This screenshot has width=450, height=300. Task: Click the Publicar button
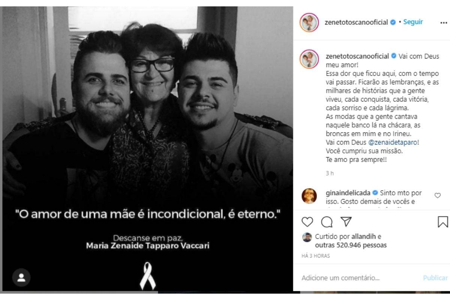(435, 278)
